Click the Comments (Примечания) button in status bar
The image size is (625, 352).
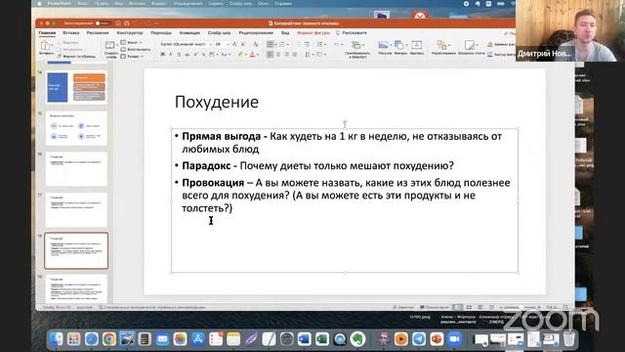[x=435, y=307]
